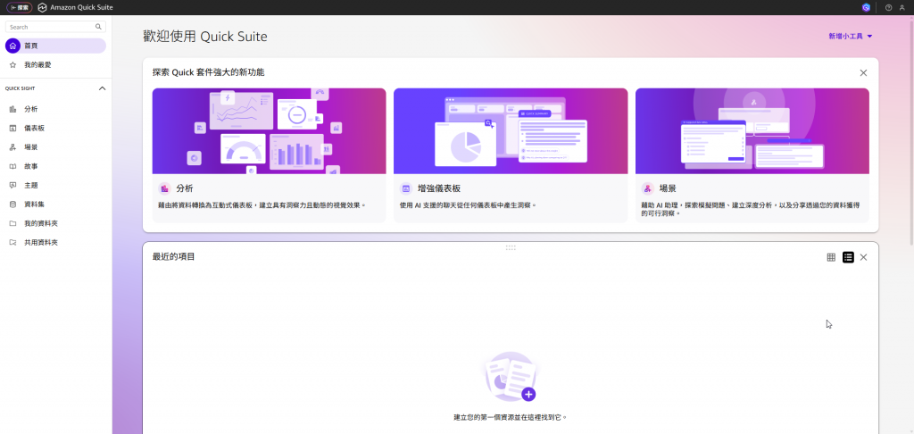
Task: Click the 增強儀表板 card title
Action: click(x=439, y=189)
